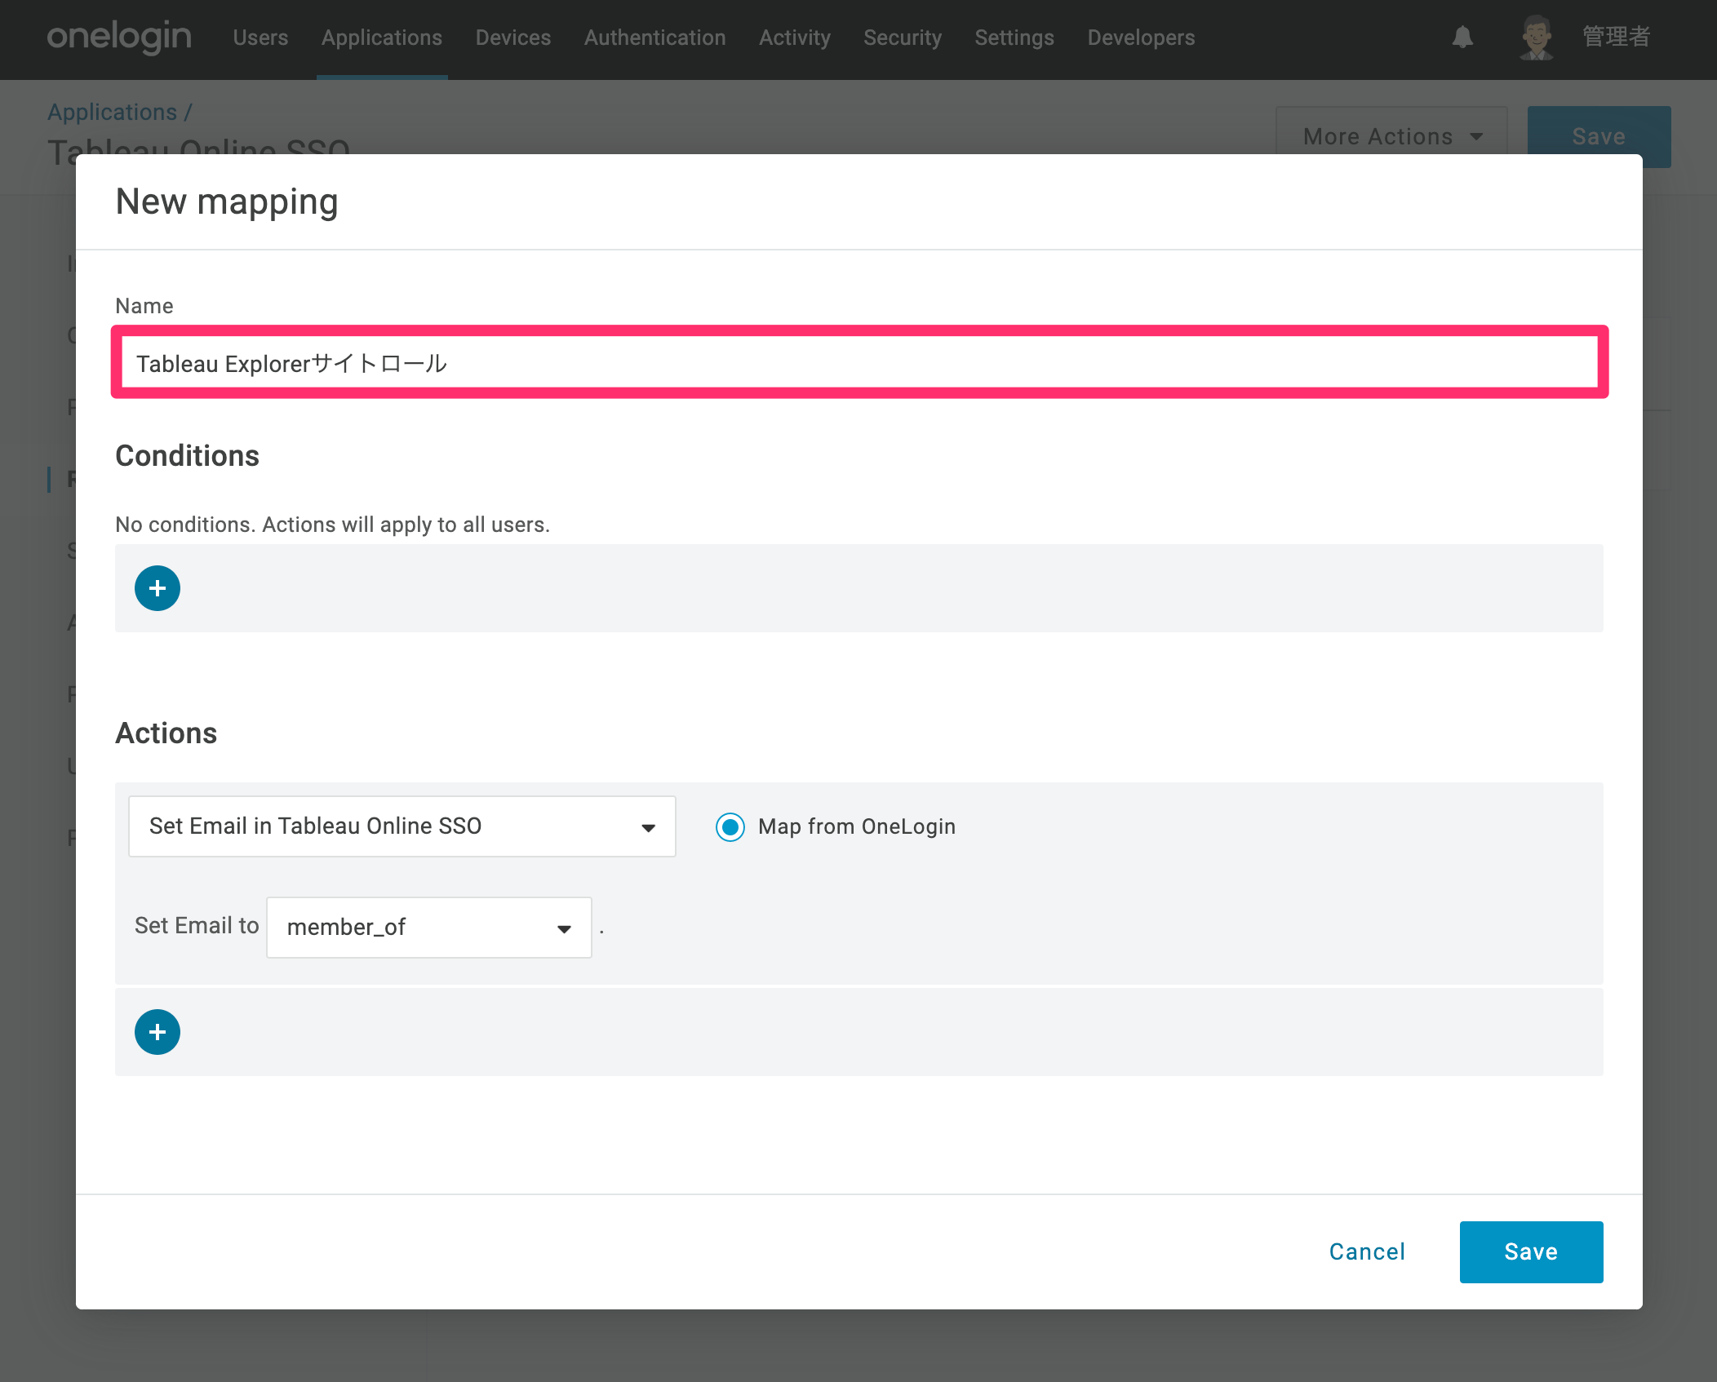Open the More Actions dropdown
Viewport: 1717px width, 1382px height.
(x=1392, y=136)
